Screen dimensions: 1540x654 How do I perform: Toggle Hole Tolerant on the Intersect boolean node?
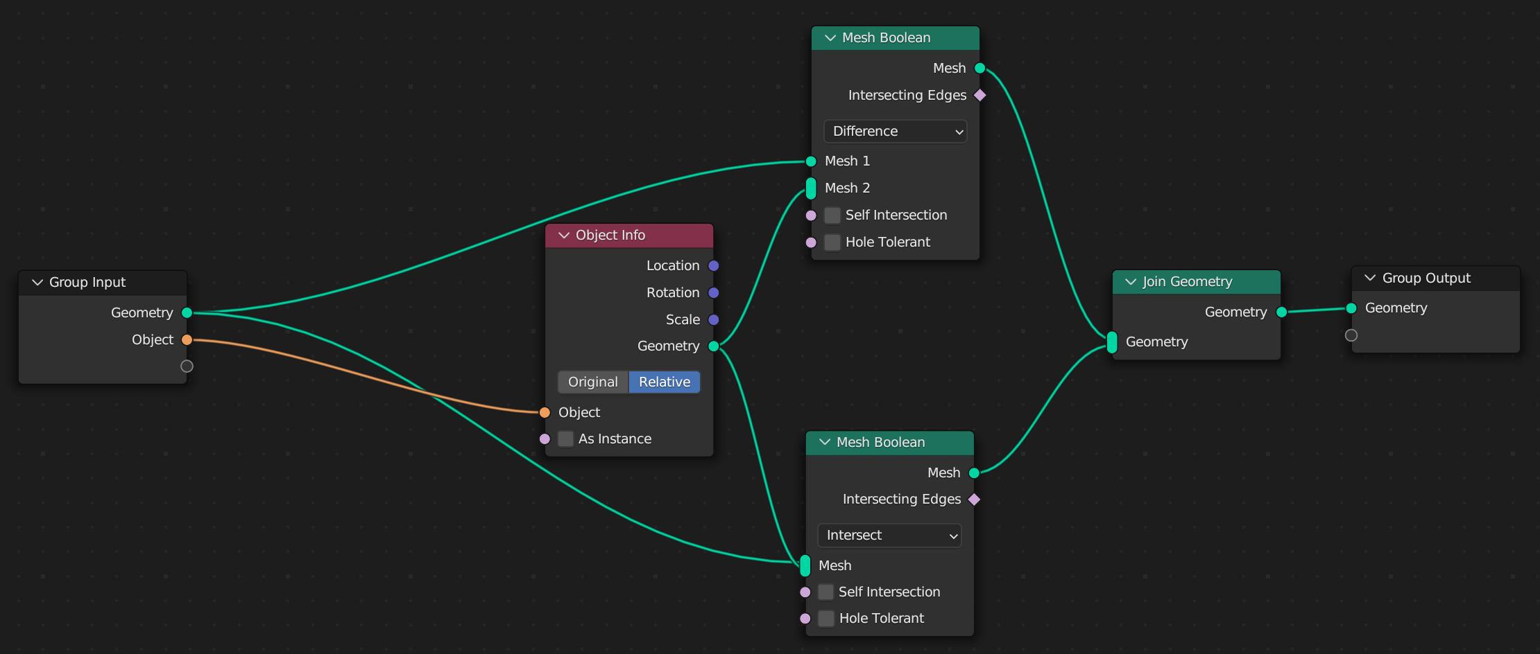tap(826, 618)
